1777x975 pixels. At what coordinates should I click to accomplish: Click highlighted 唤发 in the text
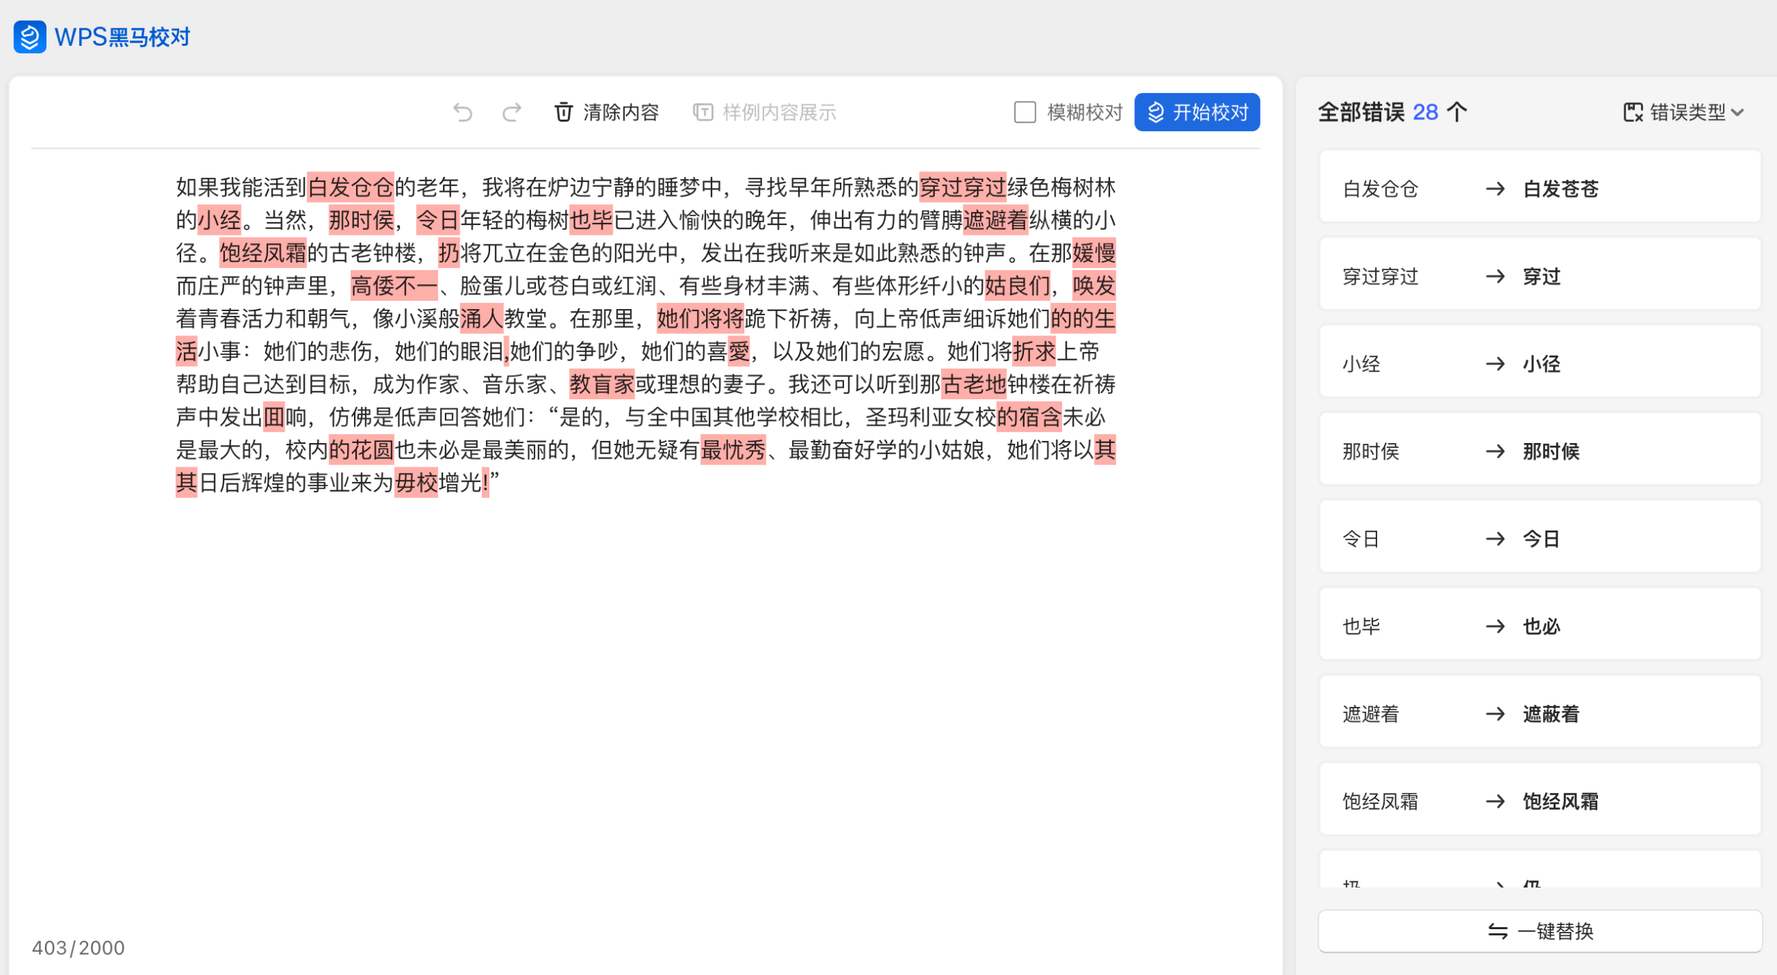pos(1094,285)
